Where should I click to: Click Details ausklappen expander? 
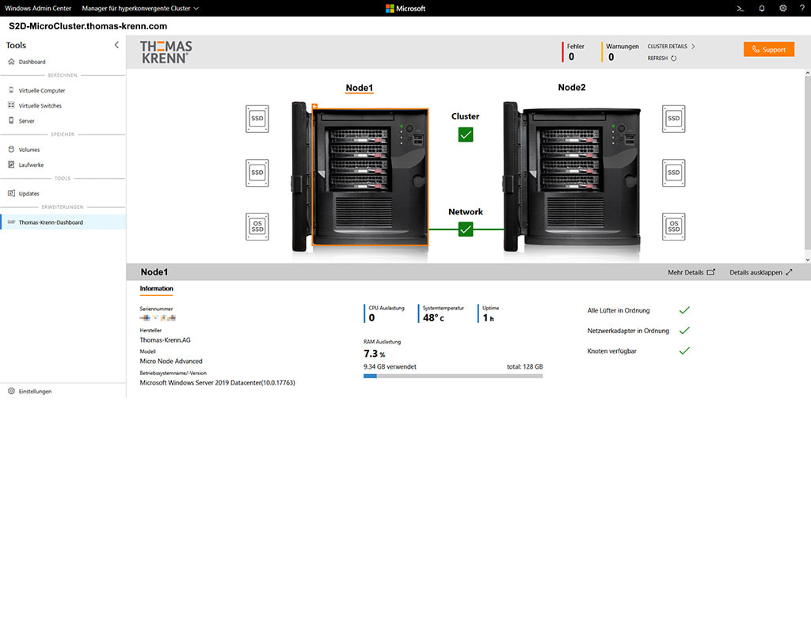[761, 272]
